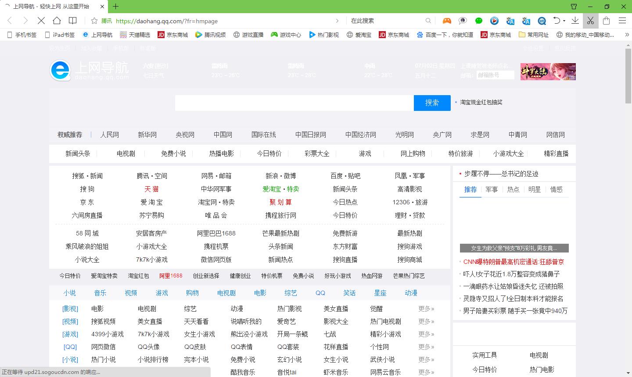The width and height of the screenshot is (632, 377).
Task: Stop loading the page with the X button
Action: pyautogui.click(x=41, y=21)
